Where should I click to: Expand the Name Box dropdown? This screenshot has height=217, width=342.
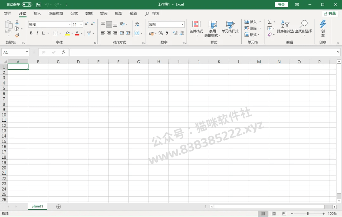tap(27, 52)
